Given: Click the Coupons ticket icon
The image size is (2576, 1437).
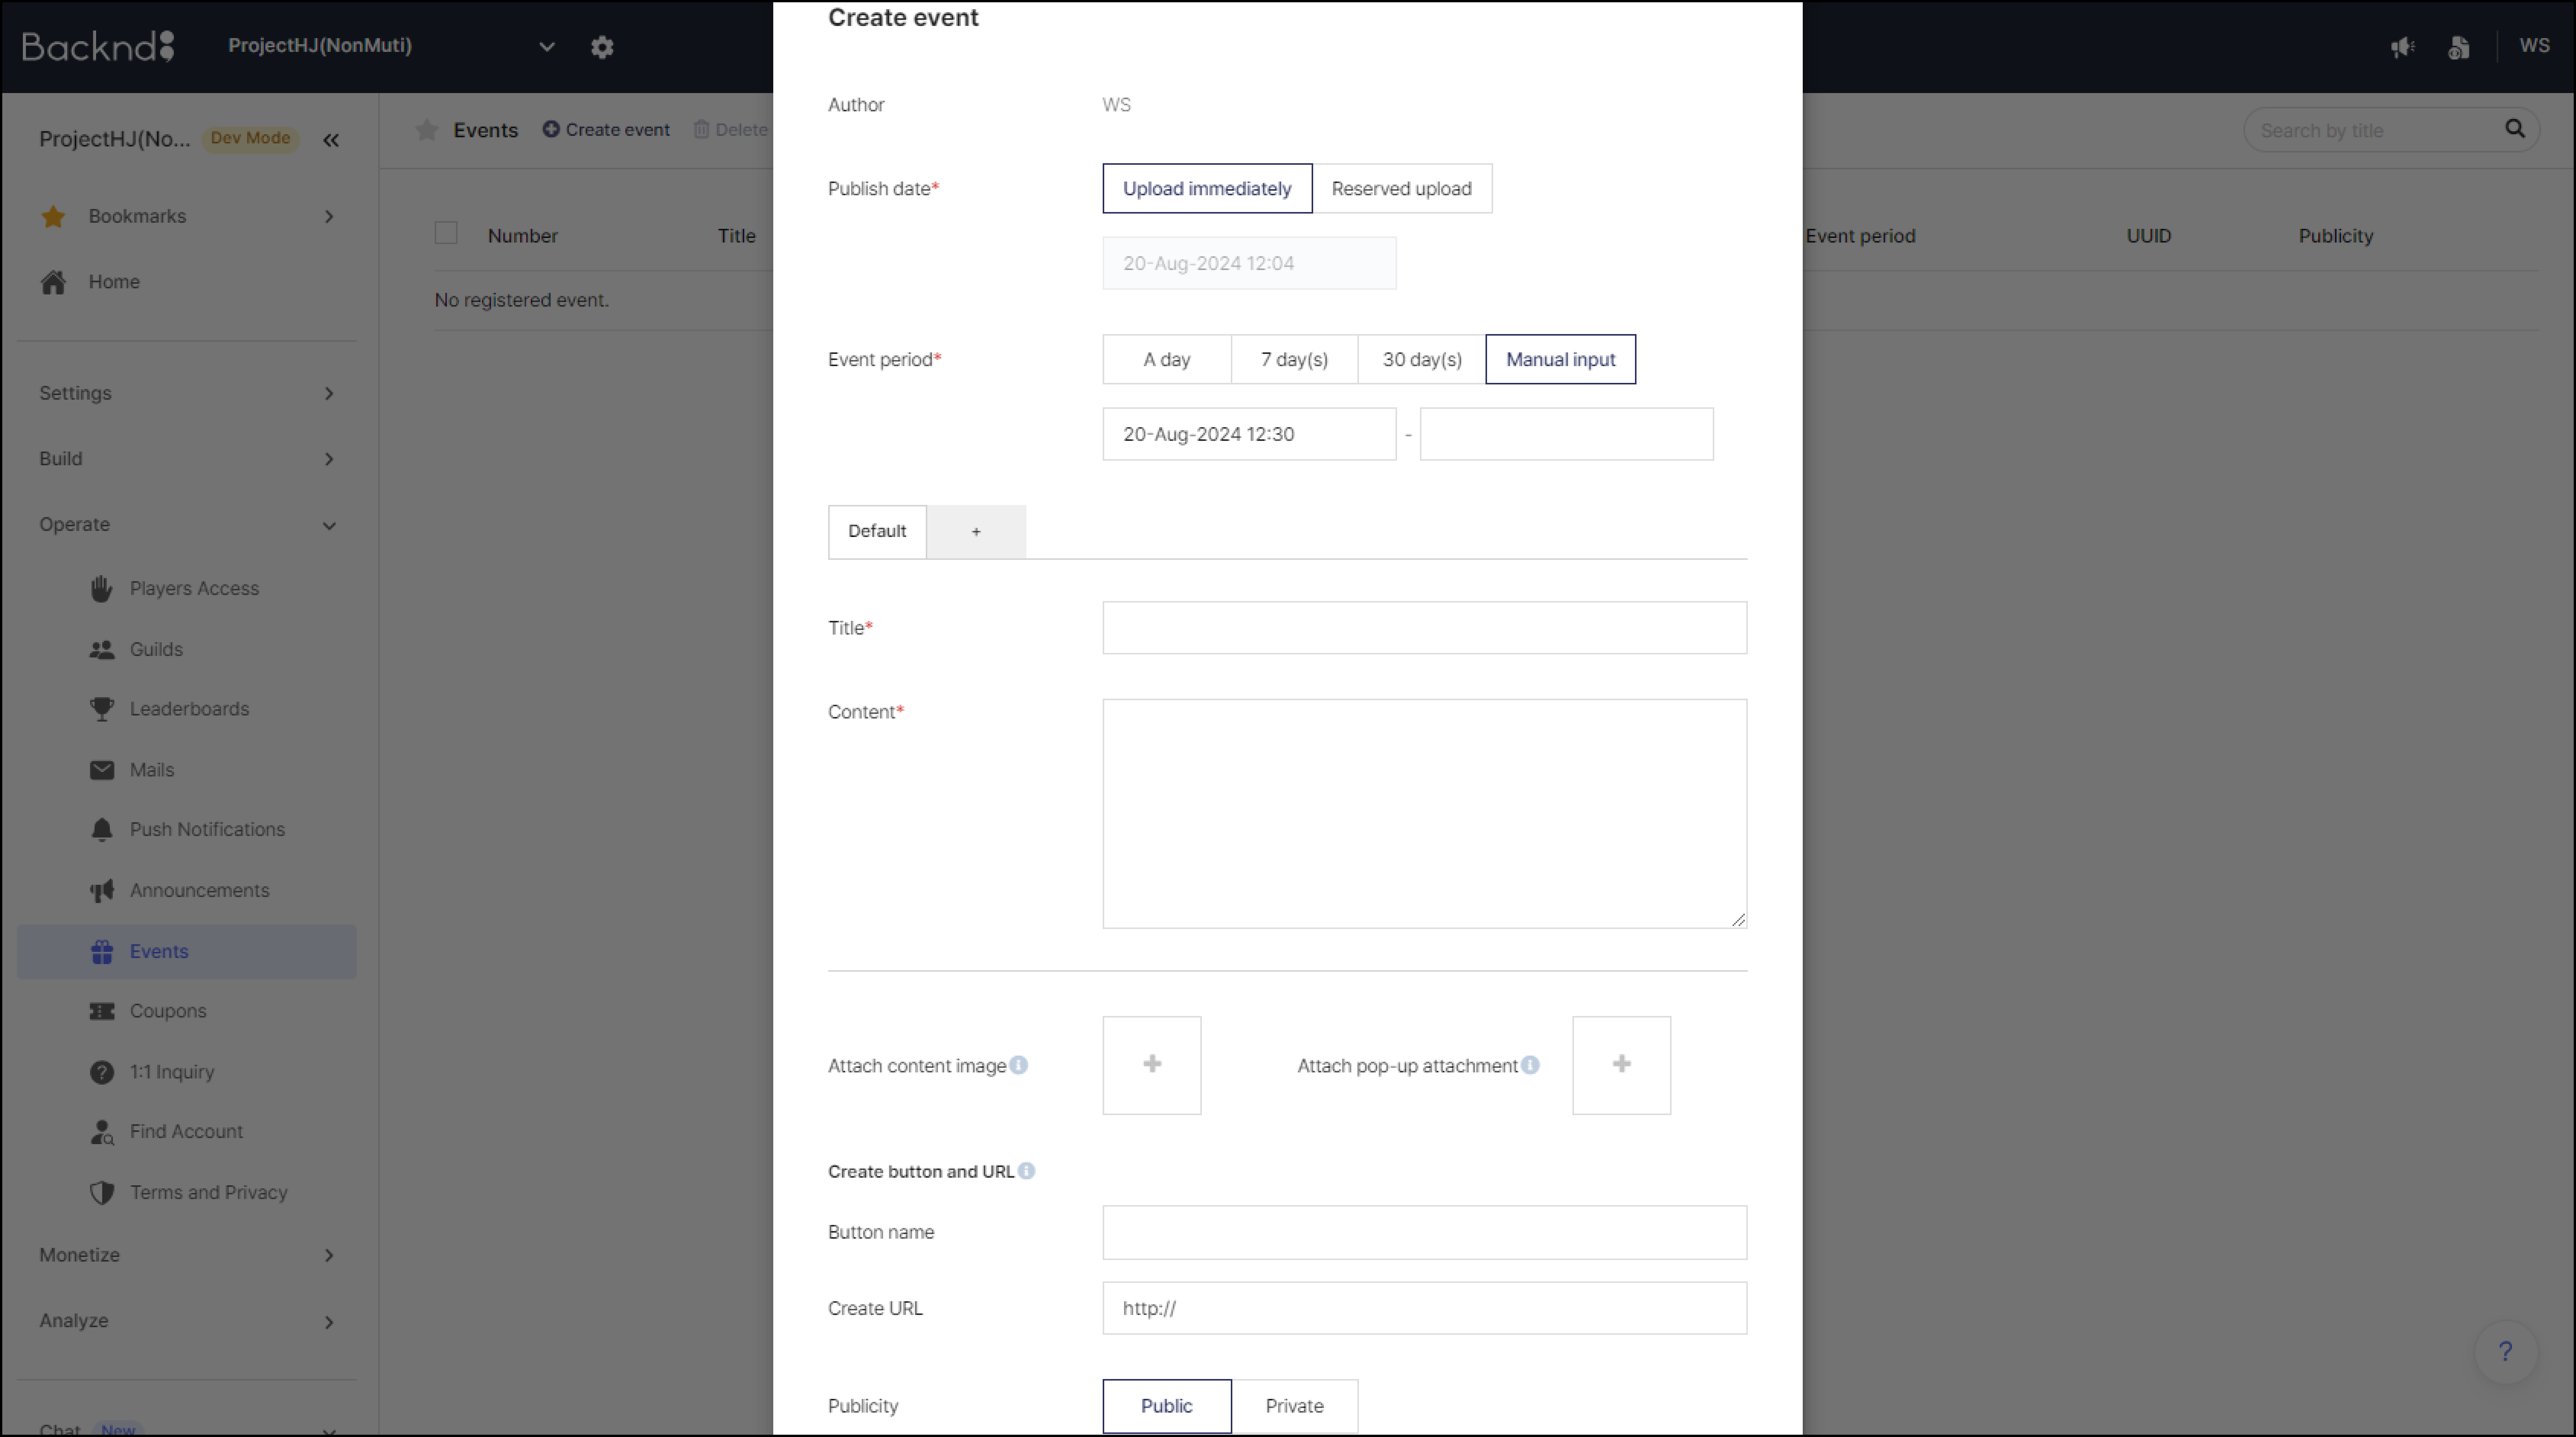Looking at the screenshot, I should click(x=102, y=1011).
